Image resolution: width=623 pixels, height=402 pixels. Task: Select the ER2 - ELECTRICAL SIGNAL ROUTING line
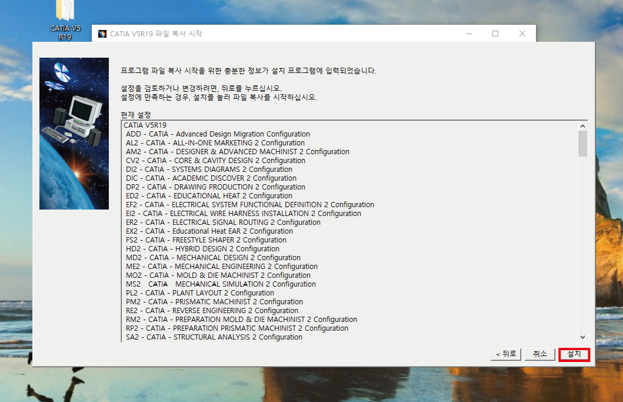pyautogui.click(x=223, y=222)
